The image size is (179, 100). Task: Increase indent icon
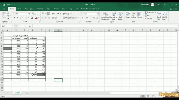pyautogui.click(x=56, y=18)
